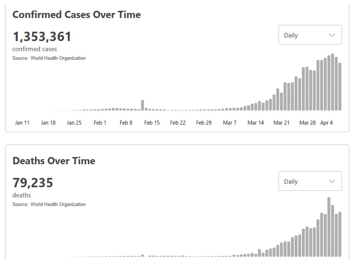Click the Deaths Over Time heading

(54, 161)
